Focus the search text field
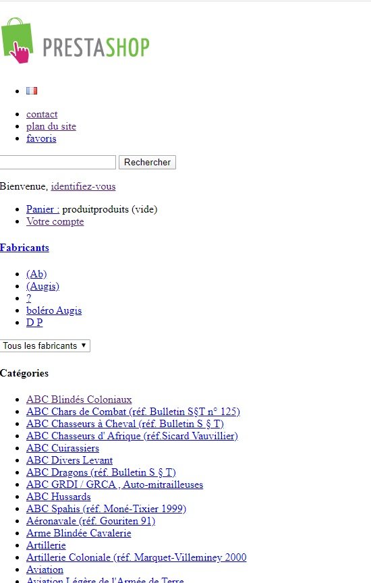This screenshot has height=583, width=371. (57, 162)
